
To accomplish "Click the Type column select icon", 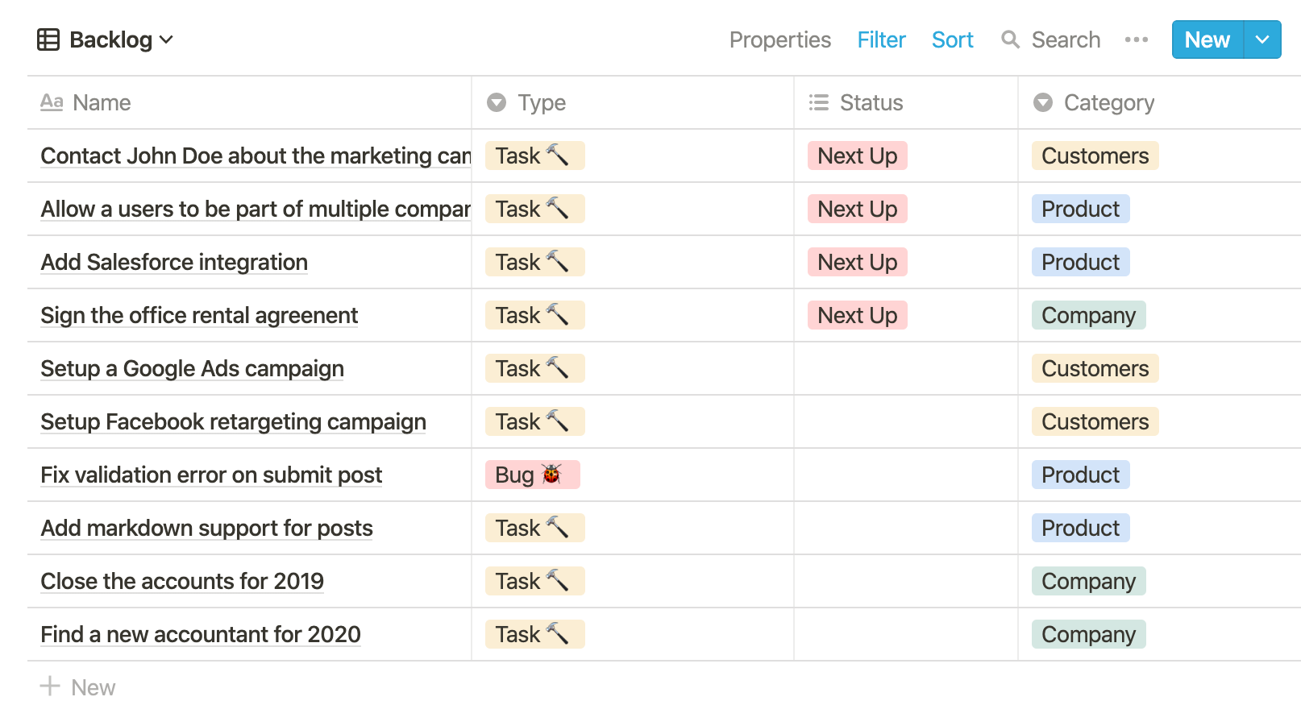I will [497, 102].
